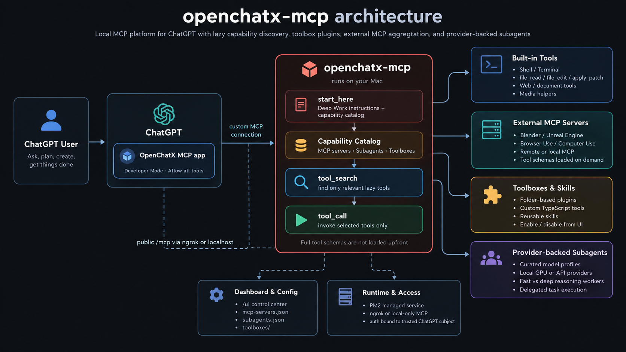
Task: Click "mcp-servers.json" bullet
Action: [265, 312]
